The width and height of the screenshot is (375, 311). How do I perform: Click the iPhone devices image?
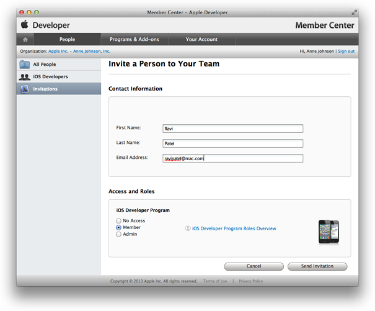pos(329,232)
